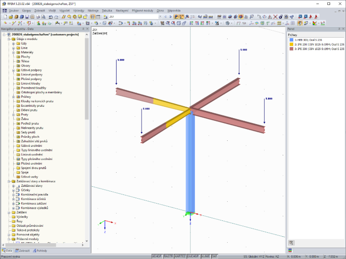Open the Přídavné moduly menu
346x259 pixels.
coord(142,10)
